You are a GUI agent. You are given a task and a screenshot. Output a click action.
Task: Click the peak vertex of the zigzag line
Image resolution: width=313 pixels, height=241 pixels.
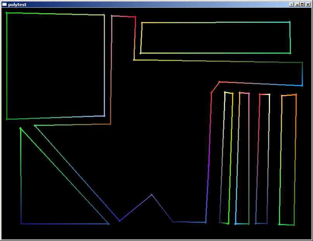click(x=151, y=195)
